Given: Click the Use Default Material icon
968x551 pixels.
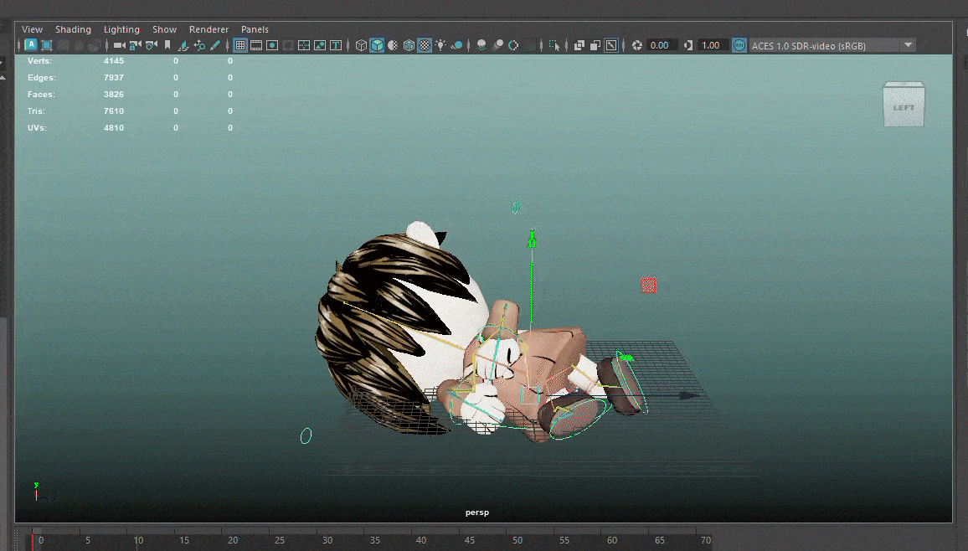Looking at the screenshot, I should (393, 45).
